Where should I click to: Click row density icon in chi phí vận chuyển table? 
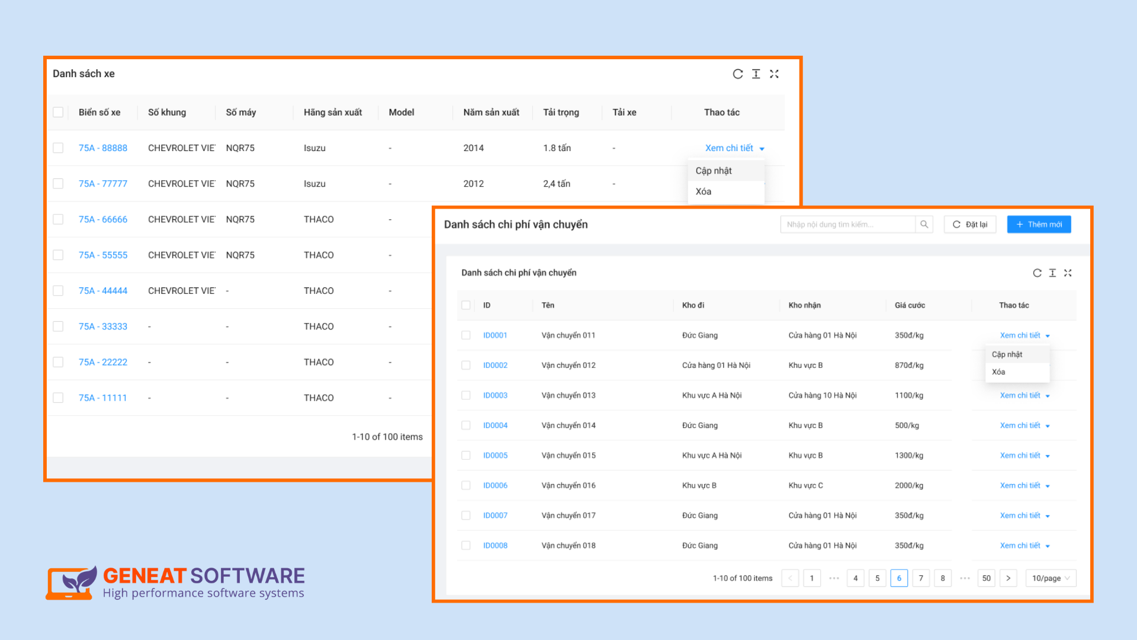point(1052,273)
